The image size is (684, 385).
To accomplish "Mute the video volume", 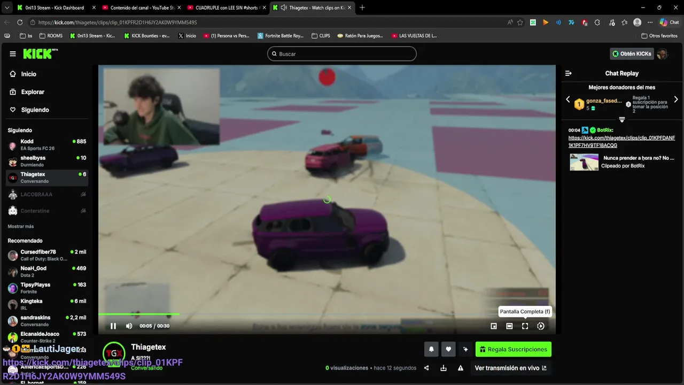I will pyautogui.click(x=129, y=326).
